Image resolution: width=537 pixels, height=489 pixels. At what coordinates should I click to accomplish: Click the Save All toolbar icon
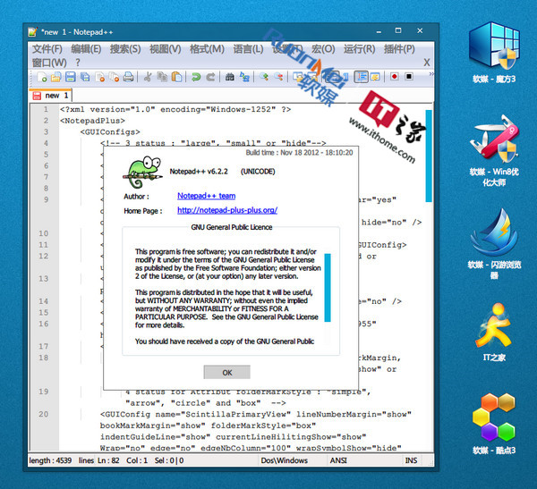[x=85, y=77]
